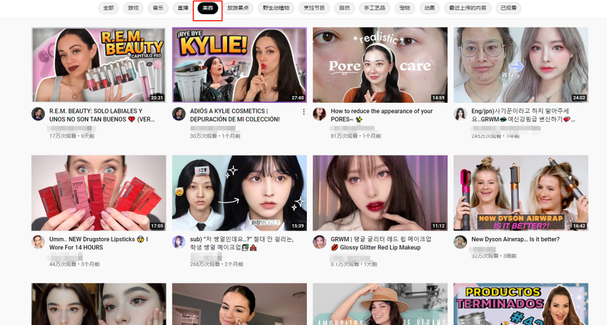Open the drugstore lipsticks thumbnail, 17:05

pyautogui.click(x=99, y=193)
